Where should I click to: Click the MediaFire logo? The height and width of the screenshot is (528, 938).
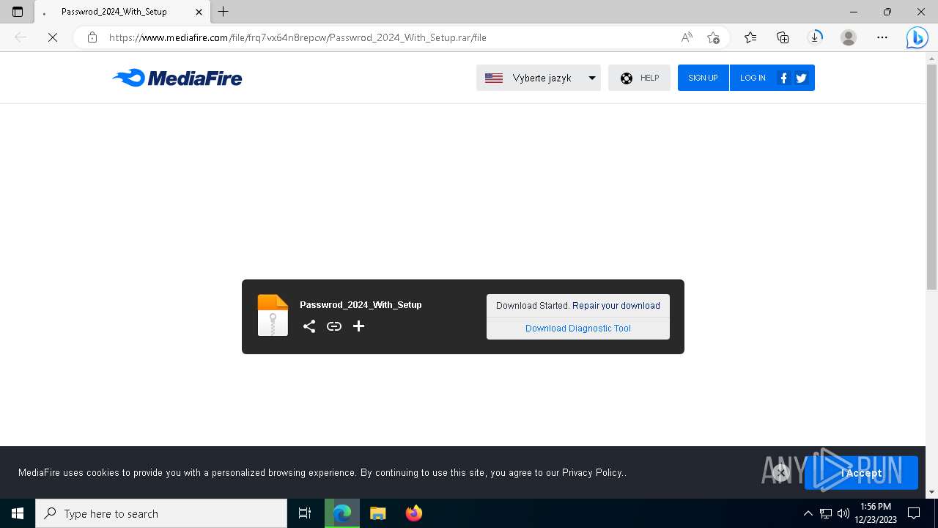point(177,78)
